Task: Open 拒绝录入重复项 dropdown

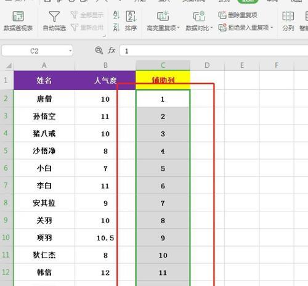Action: pos(246,27)
